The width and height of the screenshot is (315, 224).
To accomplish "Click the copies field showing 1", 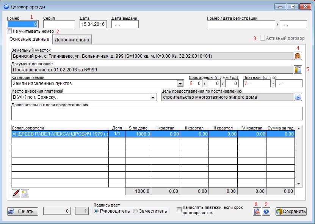I will 82,211.
